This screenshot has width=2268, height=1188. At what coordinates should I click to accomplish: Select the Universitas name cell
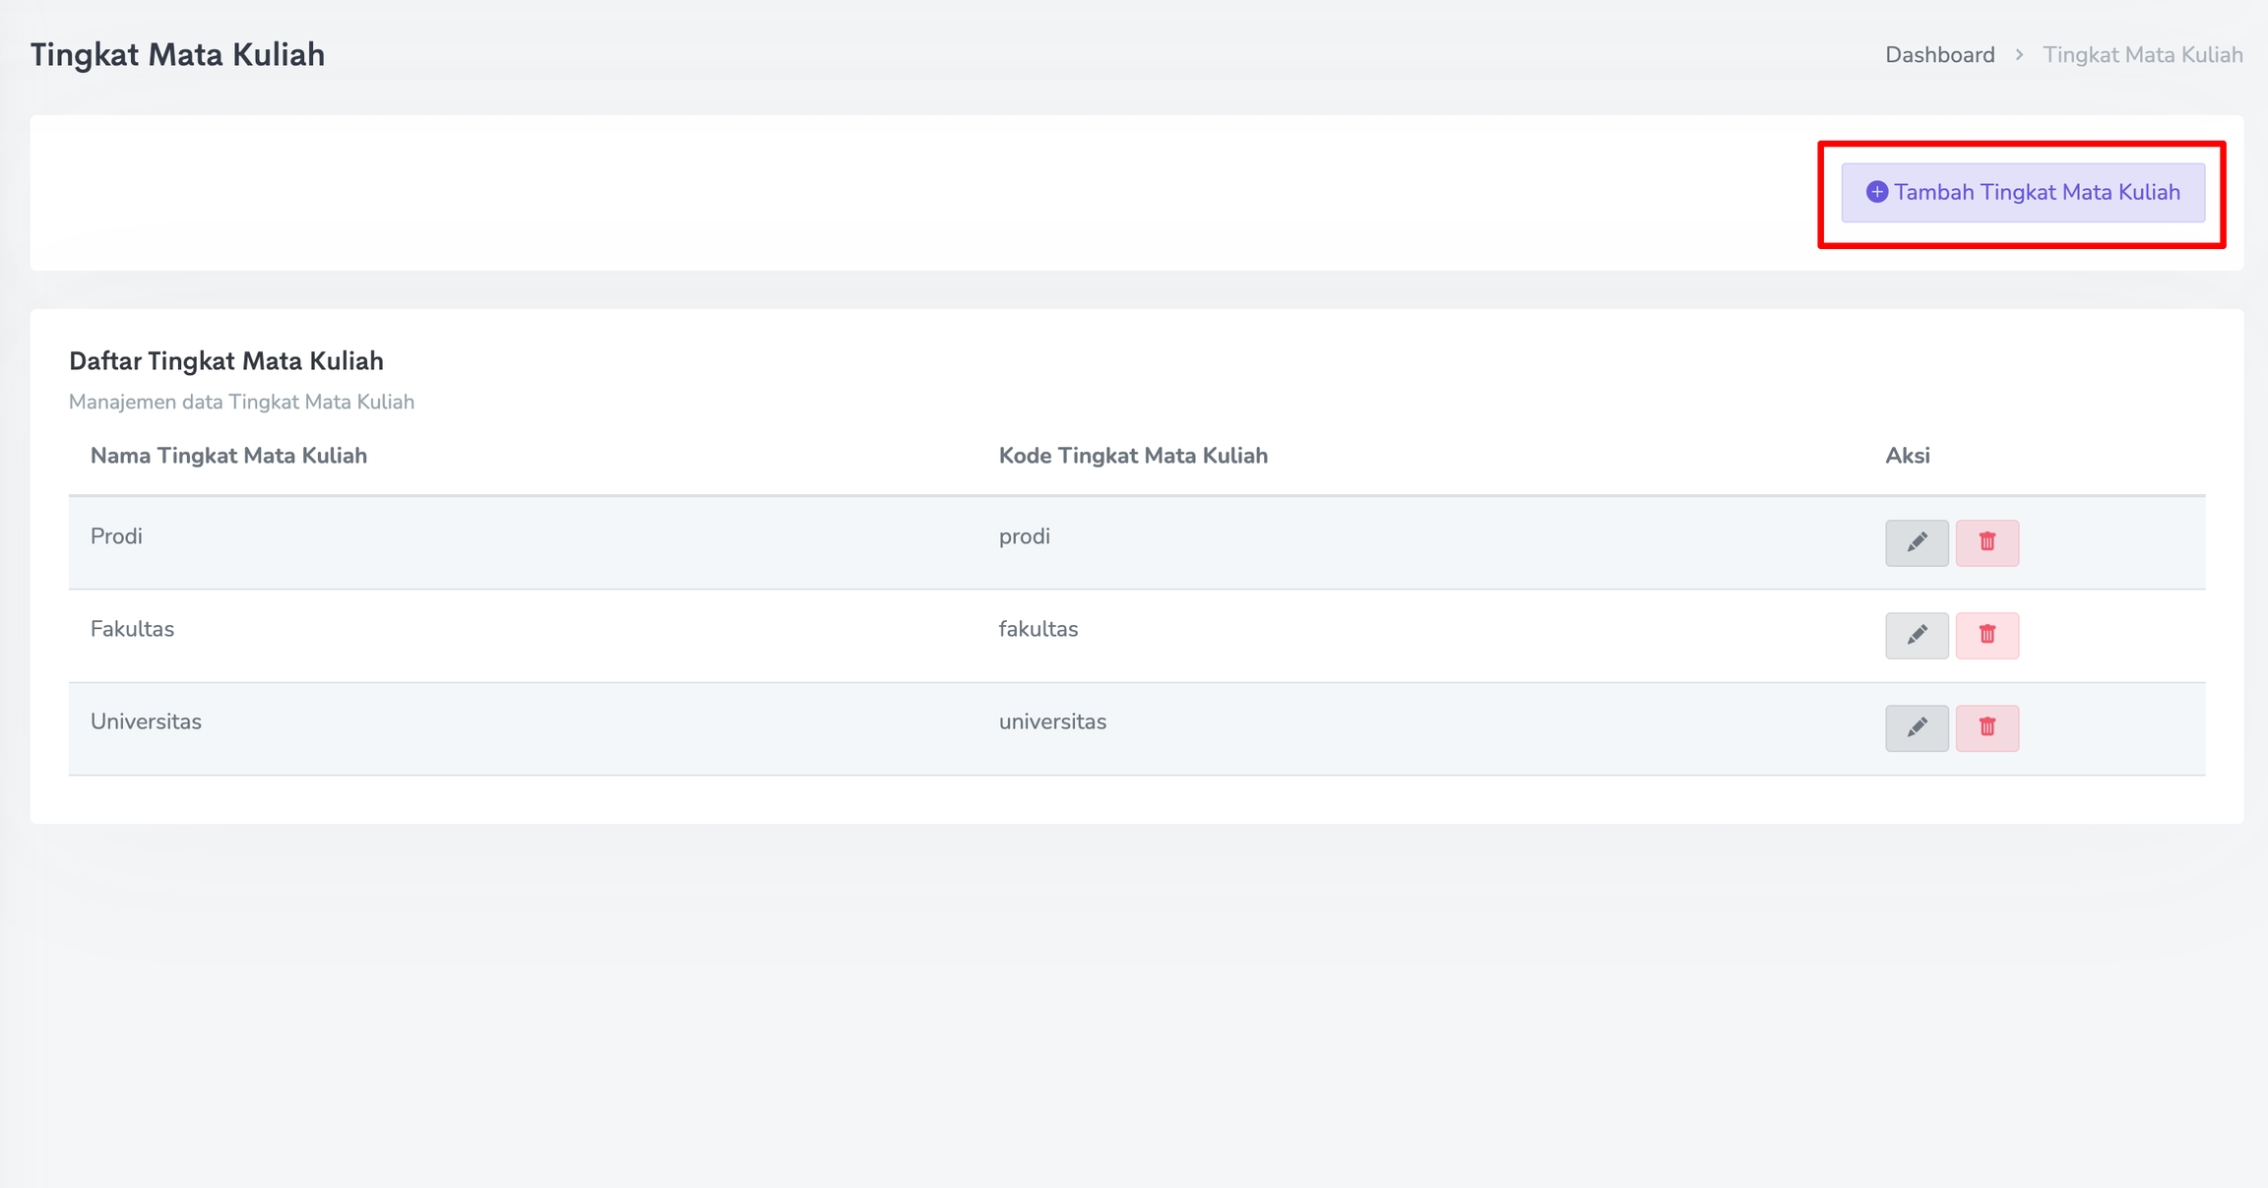(x=146, y=721)
